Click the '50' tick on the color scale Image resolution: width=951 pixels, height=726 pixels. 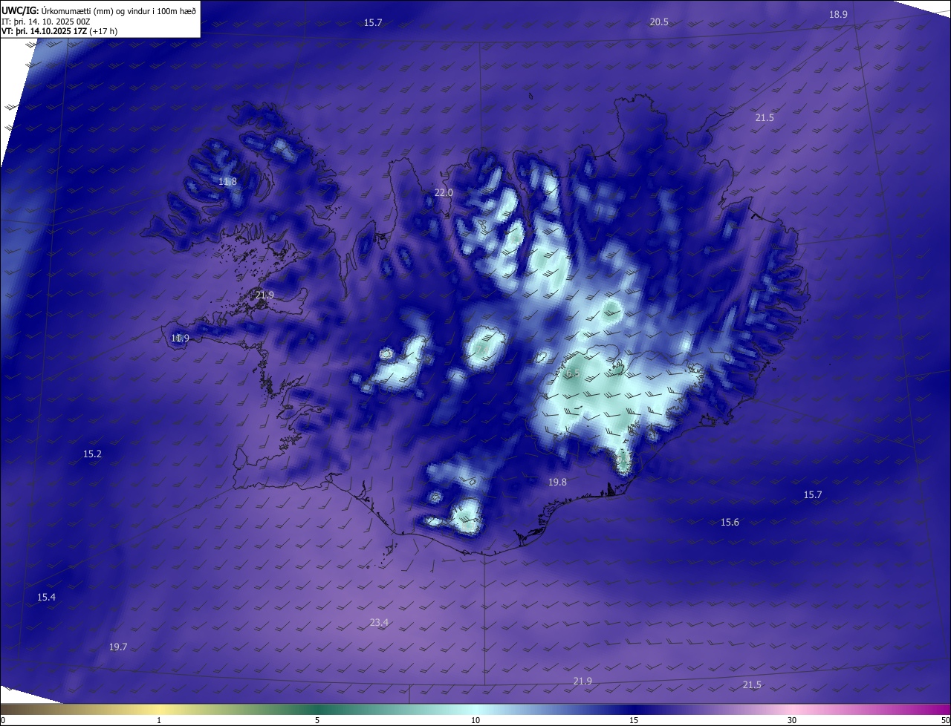[944, 721]
